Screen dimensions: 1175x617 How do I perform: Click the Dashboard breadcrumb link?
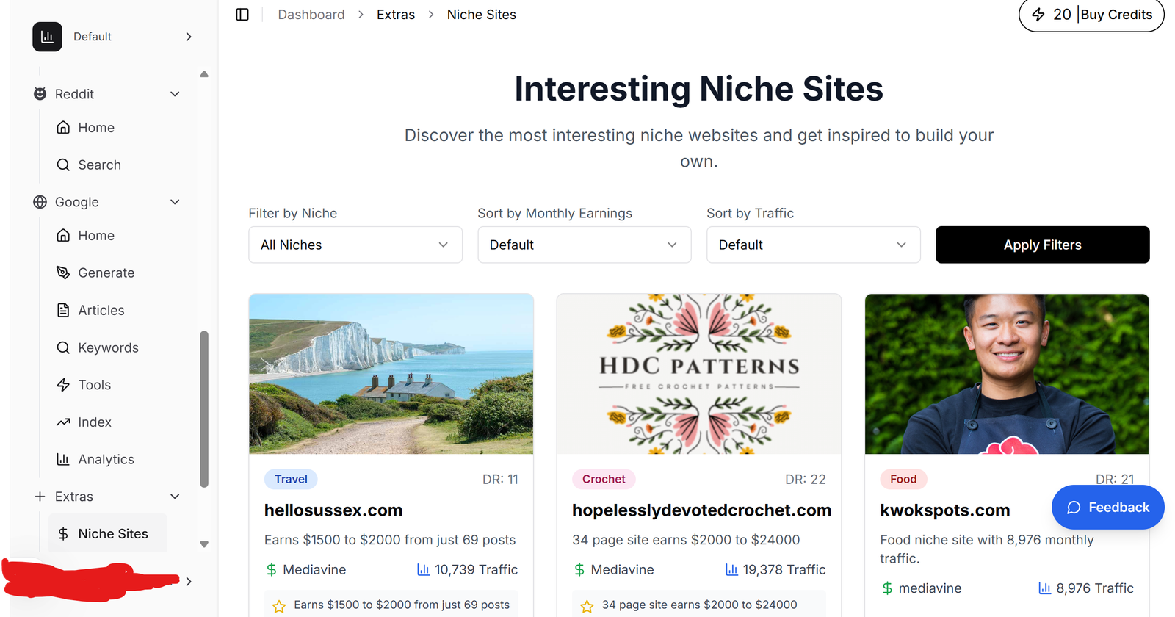coord(311,15)
